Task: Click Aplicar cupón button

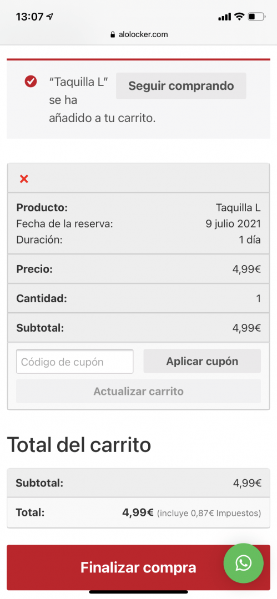Action: point(202,361)
